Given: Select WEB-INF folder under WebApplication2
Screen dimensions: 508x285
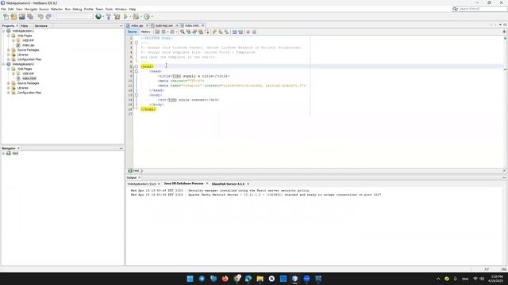Looking at the screenshot, I should [29, 74].
